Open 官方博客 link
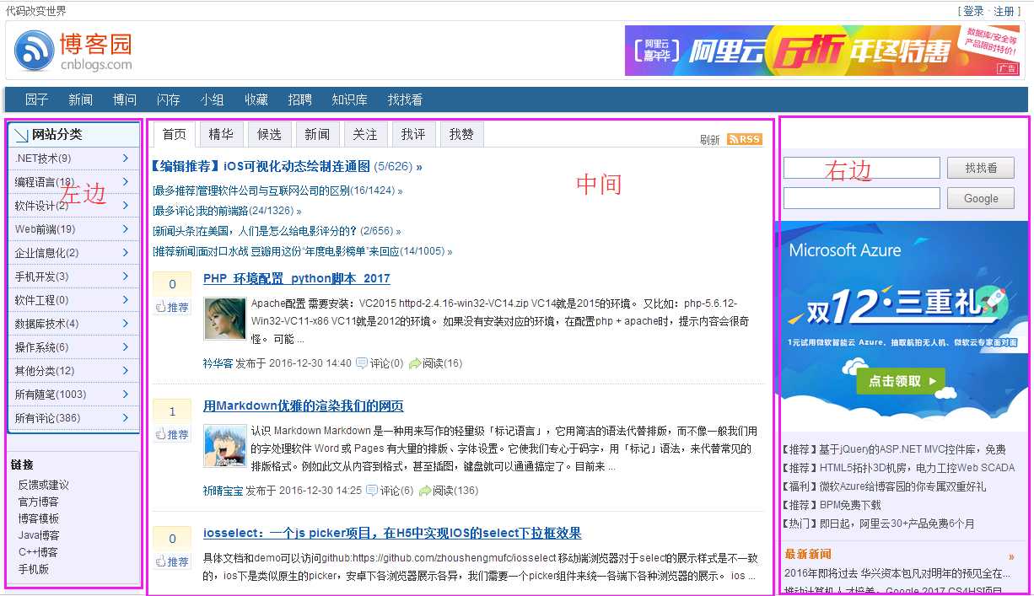Image resolution: width=1034 pixels, height=596 pixels. point(39,502)
